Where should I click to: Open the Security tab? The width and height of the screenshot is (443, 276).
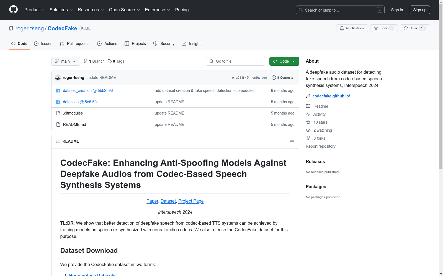coord(164,44)
